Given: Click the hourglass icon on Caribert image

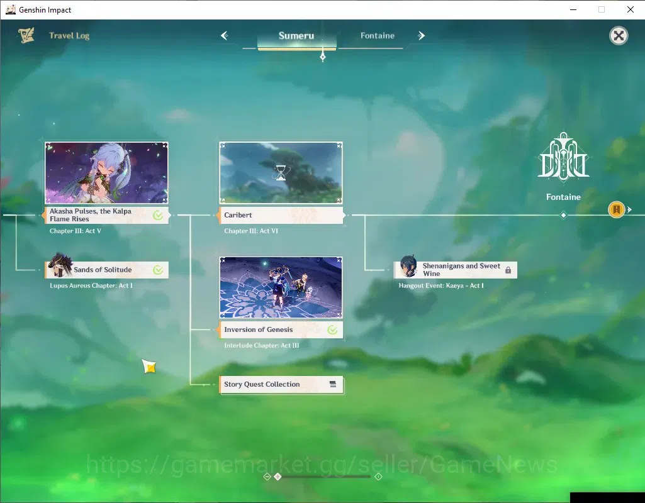Looking at the screenshot, I should [x=281, y=173].
